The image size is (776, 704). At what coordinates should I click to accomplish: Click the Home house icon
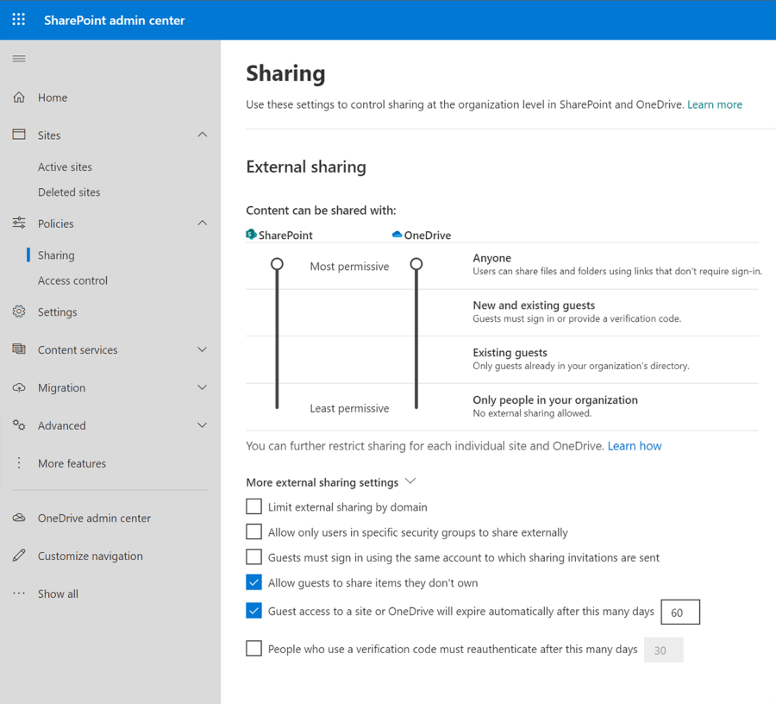tap(19, 97)
